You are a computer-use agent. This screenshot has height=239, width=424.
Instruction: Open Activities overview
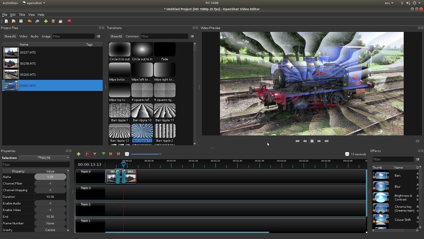click(10, 3)
